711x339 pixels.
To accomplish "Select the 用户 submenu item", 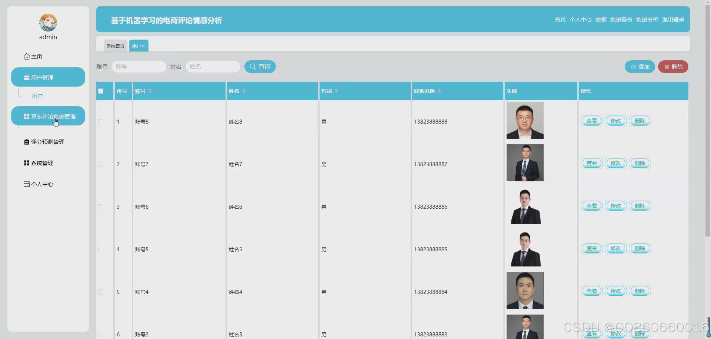I will point(37,96).
